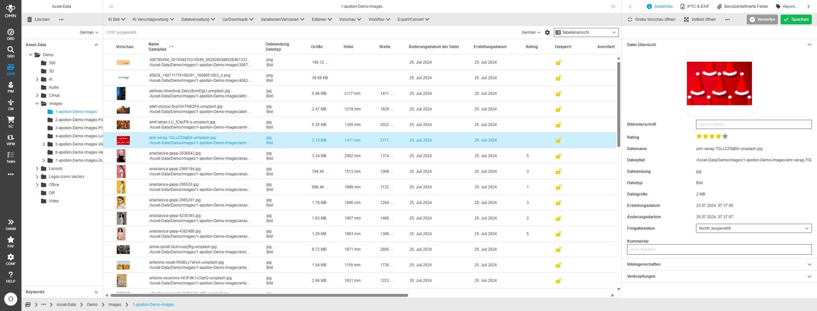Click the Bildunterschrift input field

(753, 125)
